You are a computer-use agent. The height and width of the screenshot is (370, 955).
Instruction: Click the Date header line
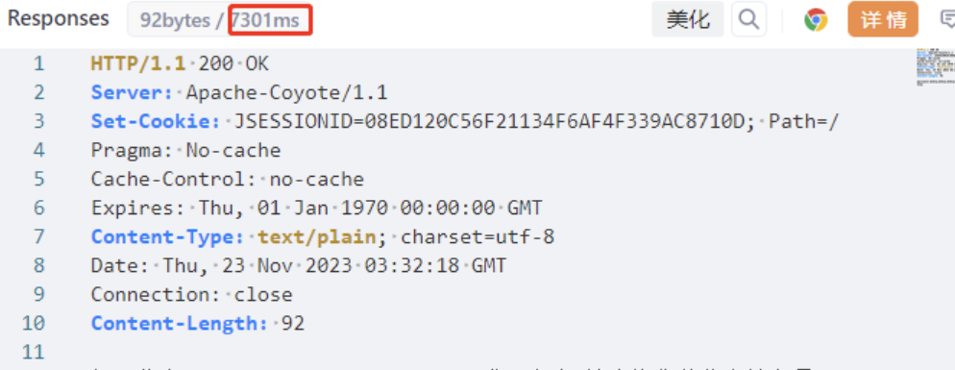299,266
